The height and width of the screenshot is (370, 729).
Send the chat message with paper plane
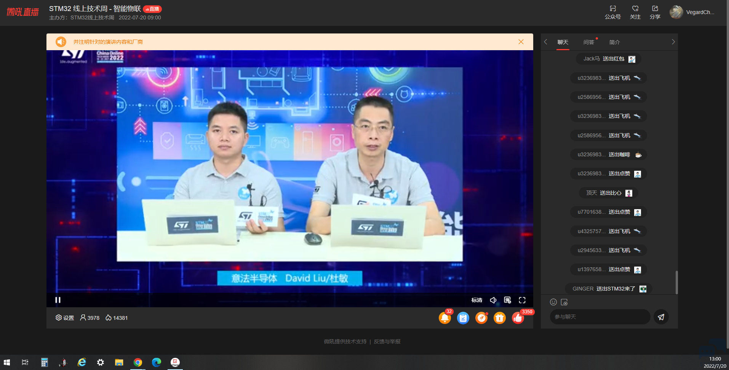[x=661, y=317]
